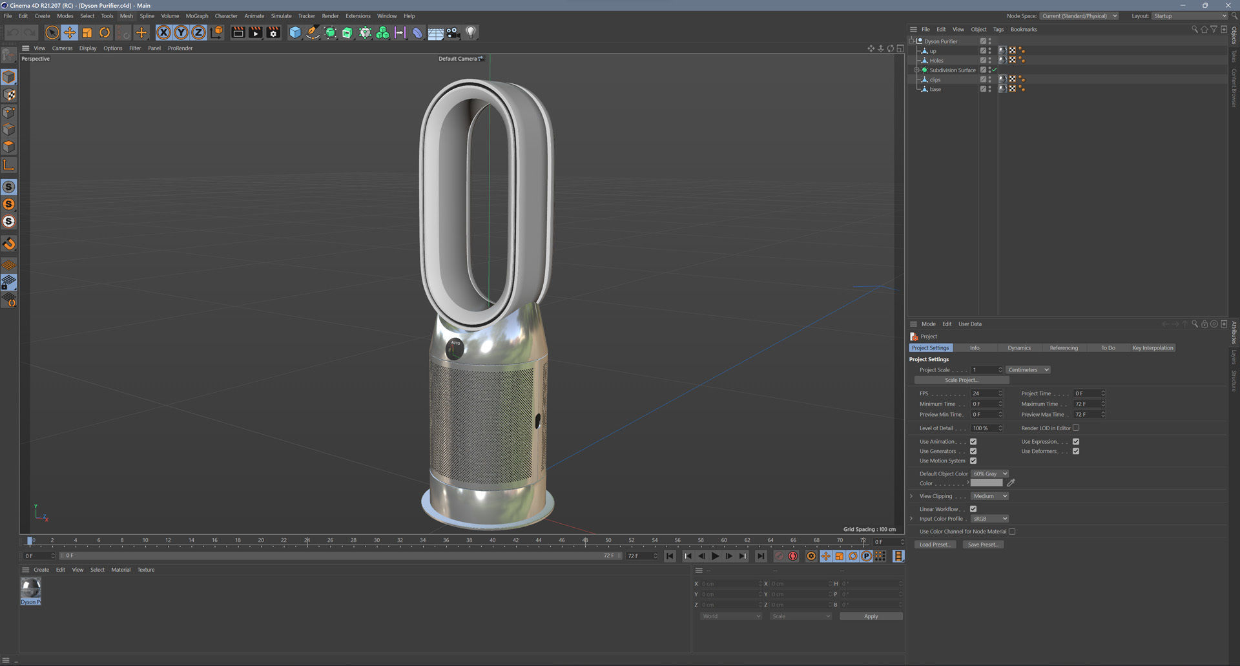1240x666 pixels.
Task: Open the sRGB color profile dropdown
Action: [989, 519]
